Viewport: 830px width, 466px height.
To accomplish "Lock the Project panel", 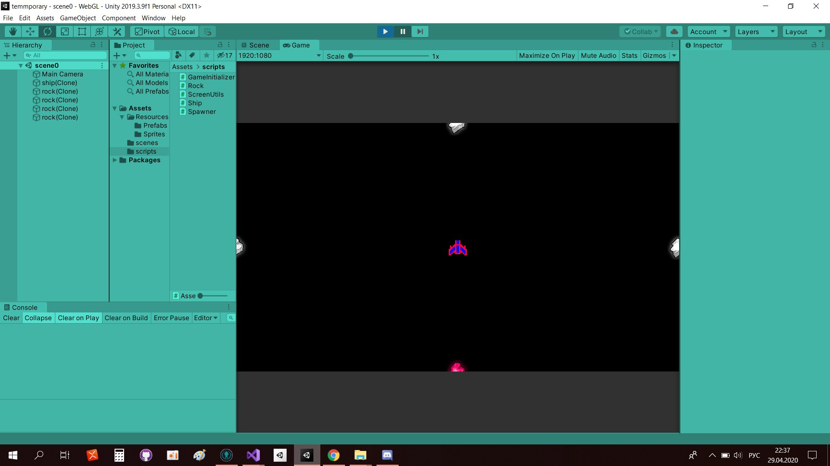I will [220, 45].
